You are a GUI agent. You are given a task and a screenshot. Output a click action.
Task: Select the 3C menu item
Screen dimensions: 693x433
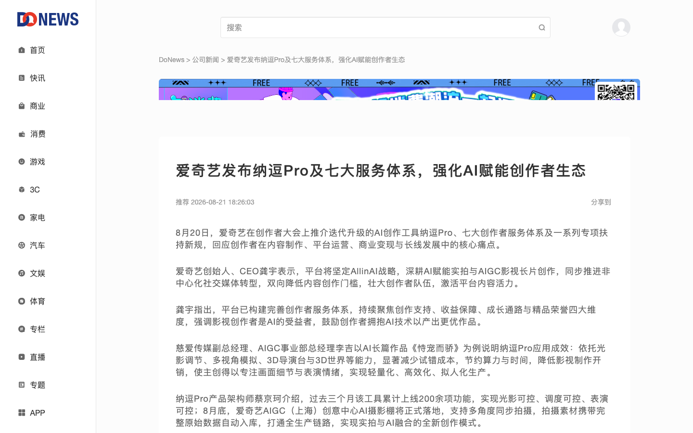35,190
